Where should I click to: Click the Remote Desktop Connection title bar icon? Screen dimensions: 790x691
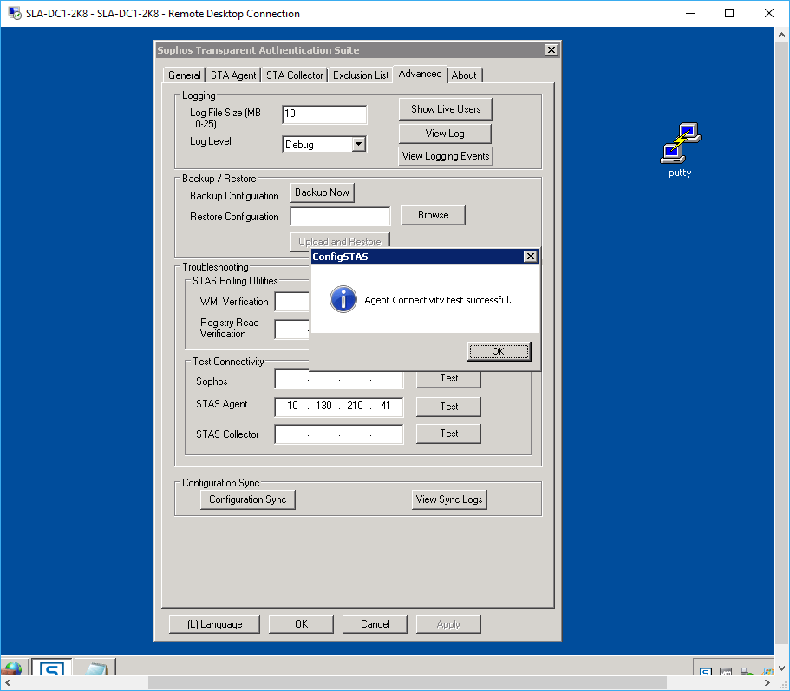[x=15, y=13]
